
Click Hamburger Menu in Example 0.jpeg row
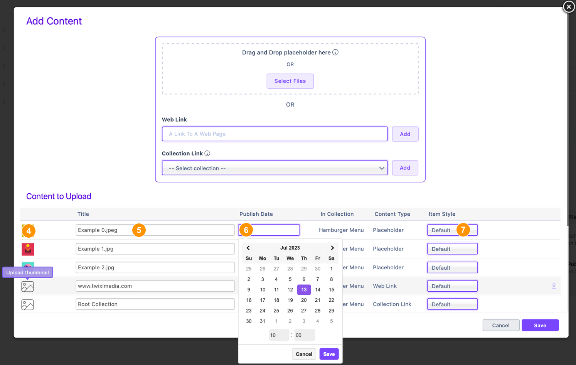pyautogui.click(x=341, y=230)
